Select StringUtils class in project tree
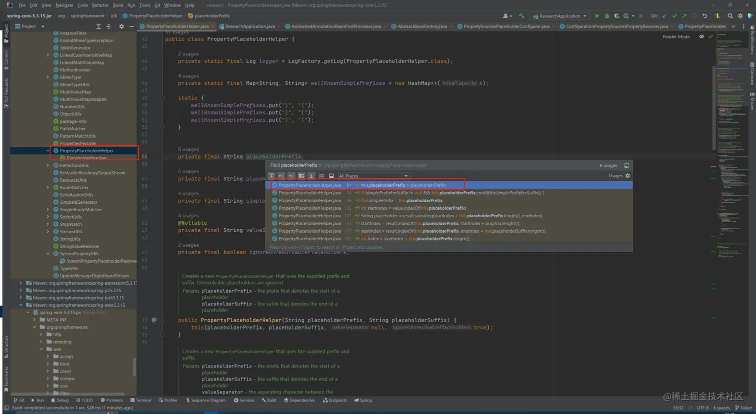Screen dimensions: 756x414 (70, 239)
